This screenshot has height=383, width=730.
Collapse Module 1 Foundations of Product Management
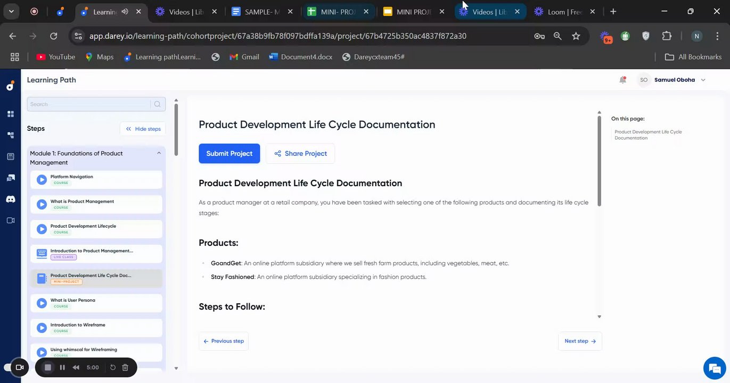(x=159, y=153)
